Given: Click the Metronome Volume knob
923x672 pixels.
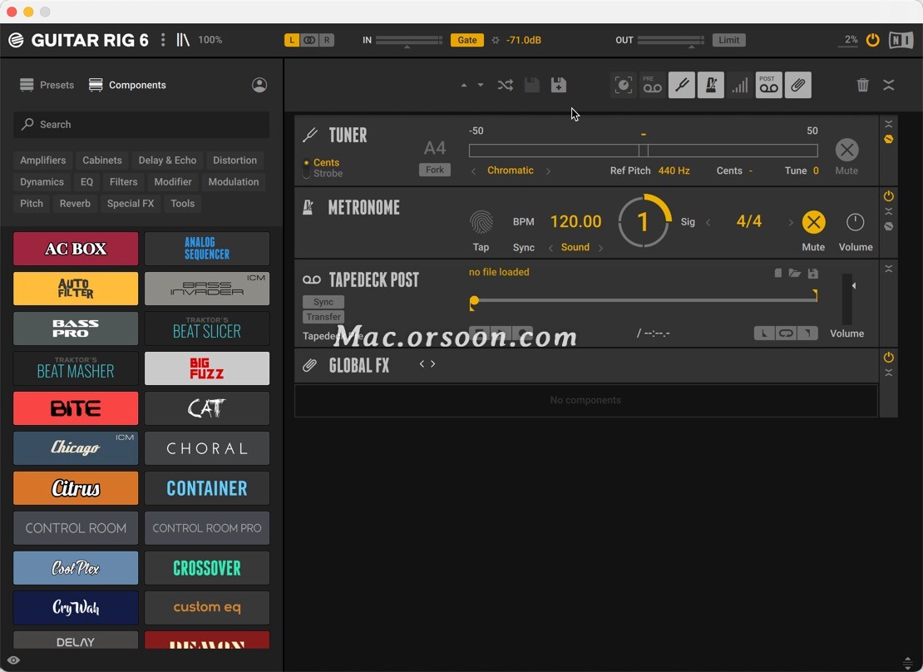Looking at the screenshot, I should [855, 222].
